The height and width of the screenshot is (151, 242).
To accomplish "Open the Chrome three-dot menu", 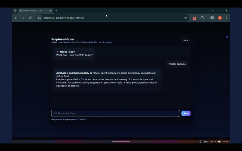I will [x=227, y=18].
